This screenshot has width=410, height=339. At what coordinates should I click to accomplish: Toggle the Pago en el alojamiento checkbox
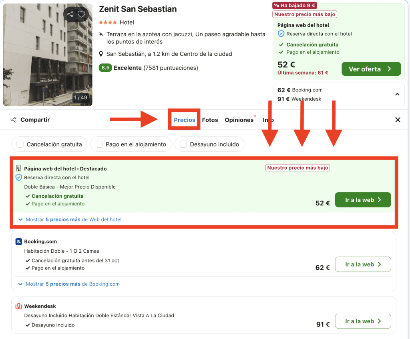[x=99, y=144]
